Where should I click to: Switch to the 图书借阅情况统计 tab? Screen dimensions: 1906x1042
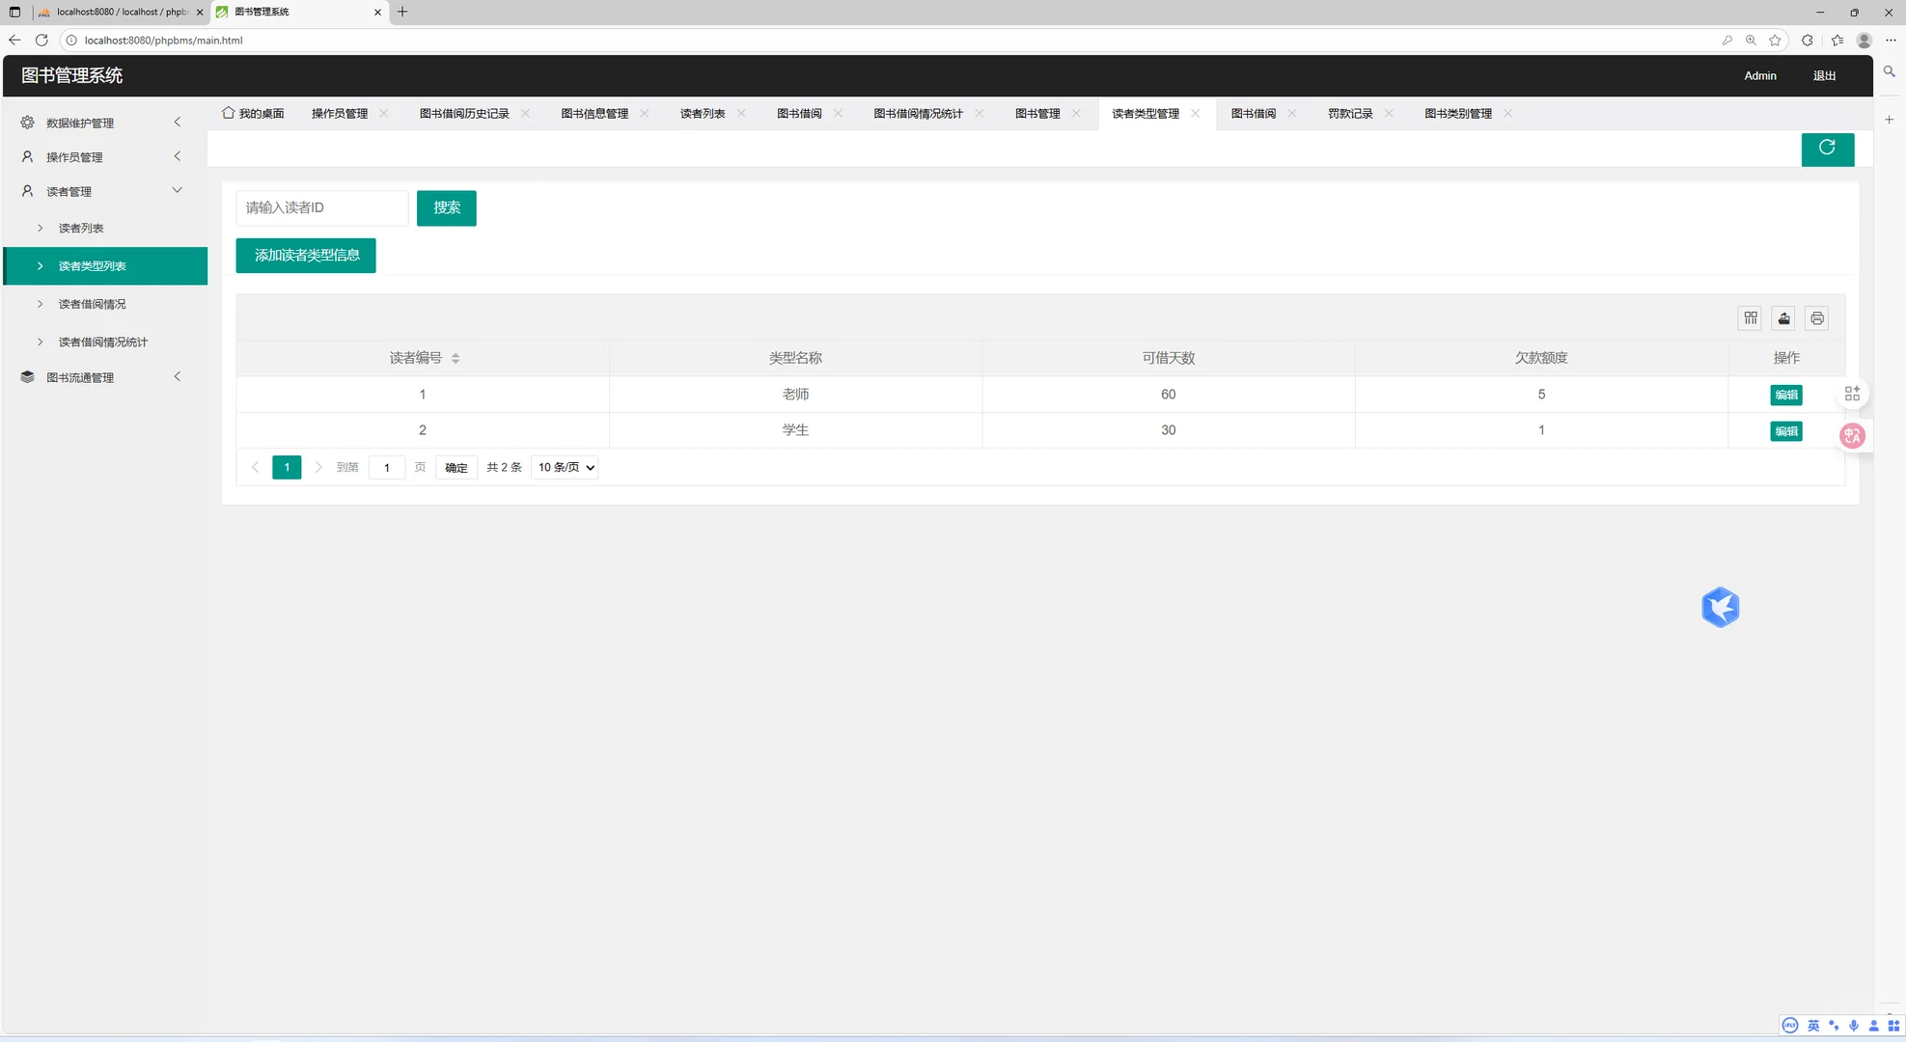918,114
